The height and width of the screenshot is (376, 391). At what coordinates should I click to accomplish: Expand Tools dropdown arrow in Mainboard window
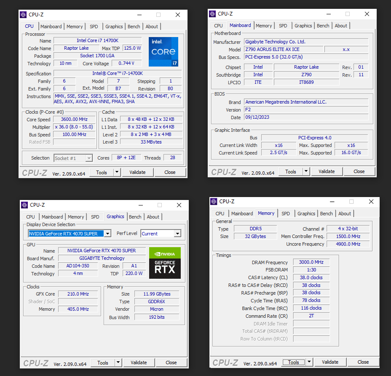(x=306, y=171)
